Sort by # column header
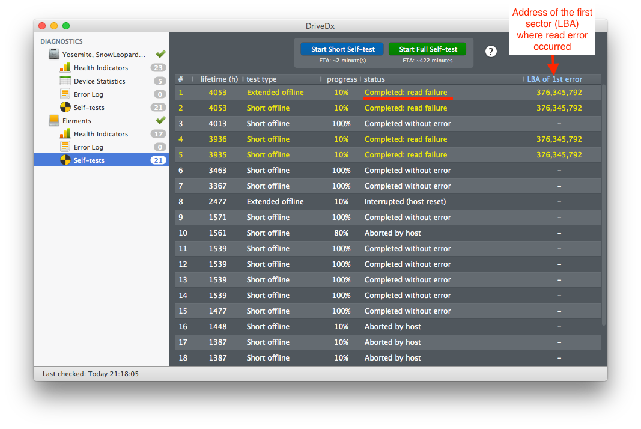The width and height of the screenshot is (641, 429). [x=181, y=79]
